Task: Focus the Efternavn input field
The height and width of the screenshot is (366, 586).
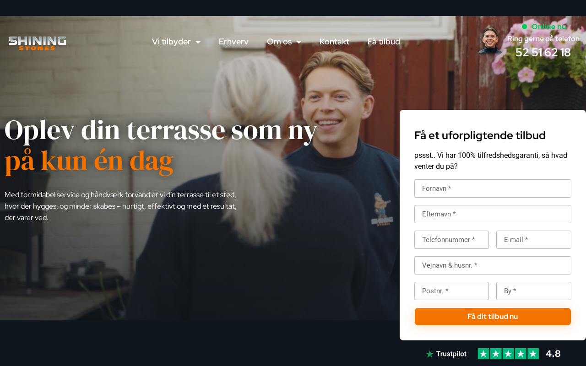Action: pyautogui.click(x=493, y=214)
